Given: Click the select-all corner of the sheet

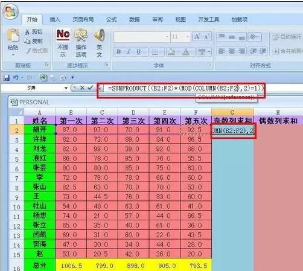Looking at the screenshot, I should tap(16, 112).
